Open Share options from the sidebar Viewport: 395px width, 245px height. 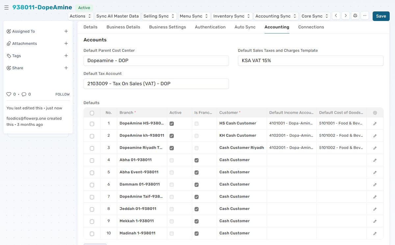[x=10, y=68]
